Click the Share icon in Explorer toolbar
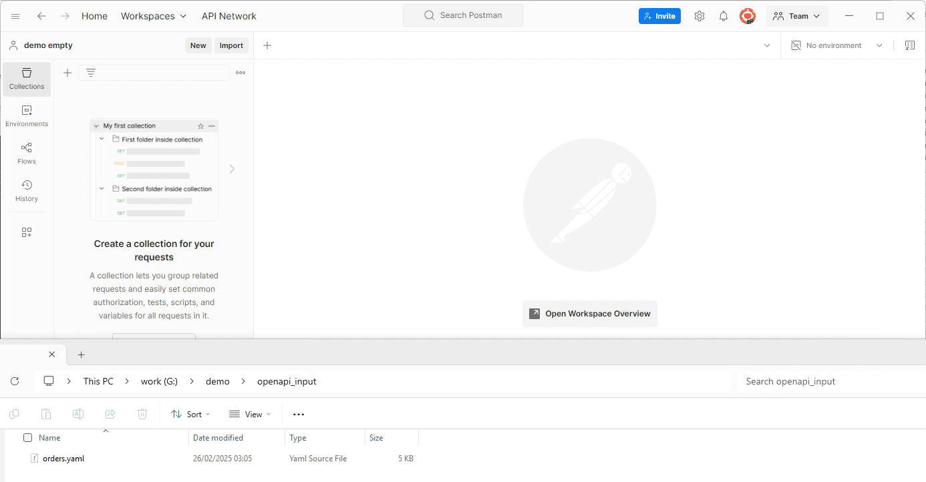Viewport: 926px width, 482px height. [x=110, y=414]
